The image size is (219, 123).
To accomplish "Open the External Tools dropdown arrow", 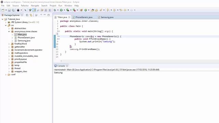I will pos(77,10).
